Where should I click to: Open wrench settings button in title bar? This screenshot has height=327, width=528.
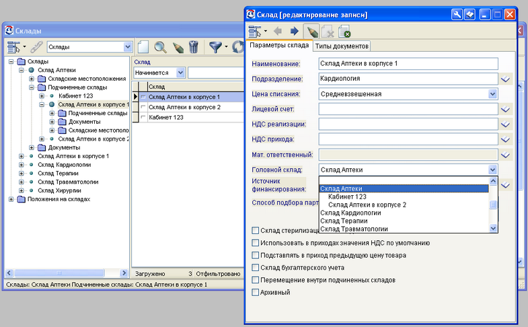[x=457, y=15]
